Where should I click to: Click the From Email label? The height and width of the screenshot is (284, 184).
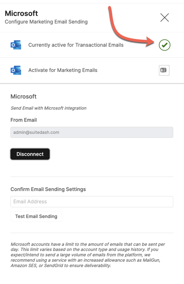(x=23, y=120)
